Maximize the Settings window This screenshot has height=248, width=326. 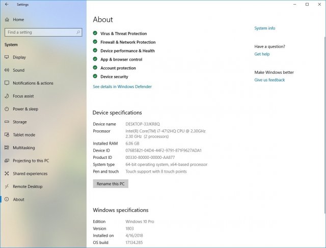click(307, 4)
